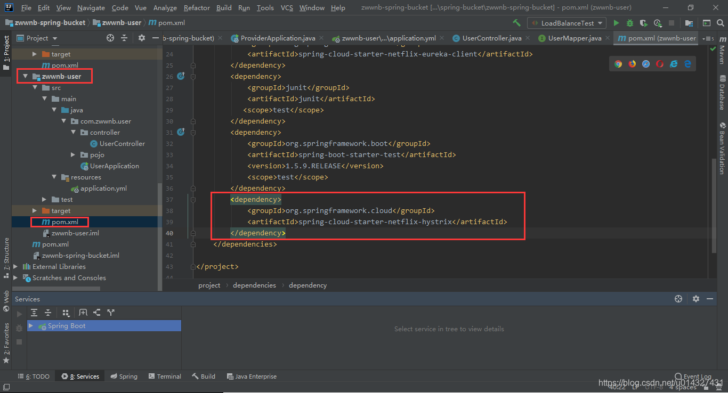728x393 pixels.
Task: Click the Profile run icon
Action: point(658,23)
